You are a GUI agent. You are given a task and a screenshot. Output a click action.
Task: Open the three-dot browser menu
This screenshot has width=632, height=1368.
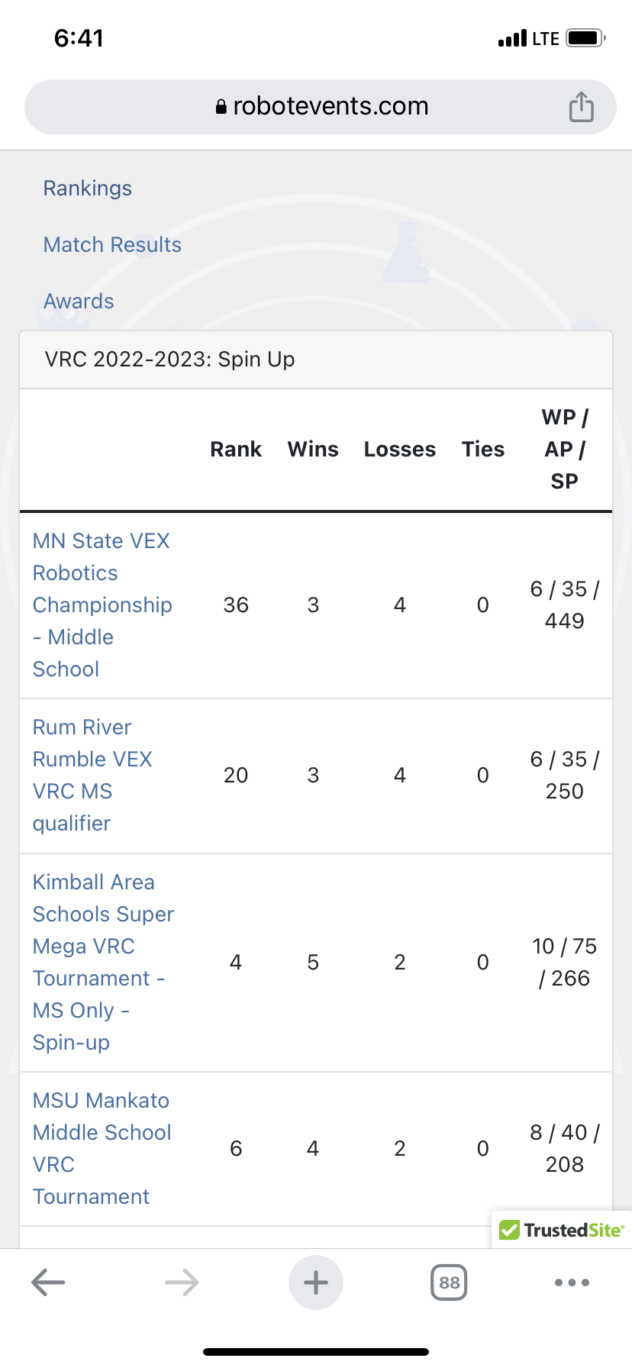pyautogui.click(x=572, y=1282)
